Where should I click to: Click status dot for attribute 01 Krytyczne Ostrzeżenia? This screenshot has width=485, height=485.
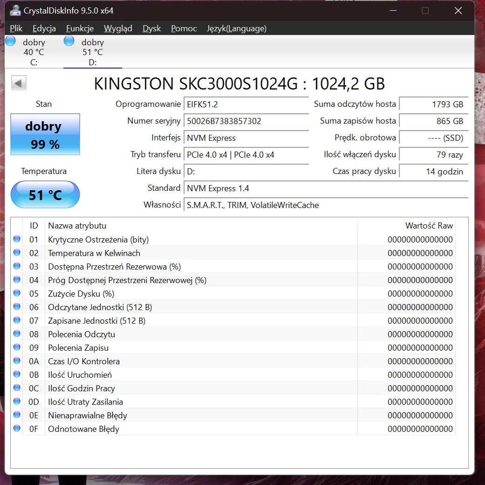tap(17, 239)
